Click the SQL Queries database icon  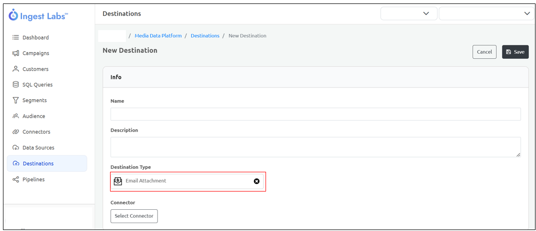point(15,85)
